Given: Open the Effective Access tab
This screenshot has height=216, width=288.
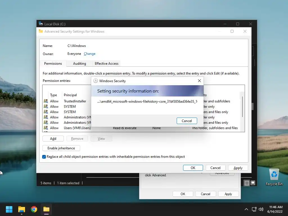Looking at the screenshot, I should point(107,64).
